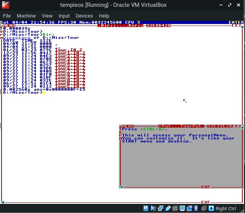Click the '32E8D428' task address in title
245x213 pixels.
click(159, 25)
